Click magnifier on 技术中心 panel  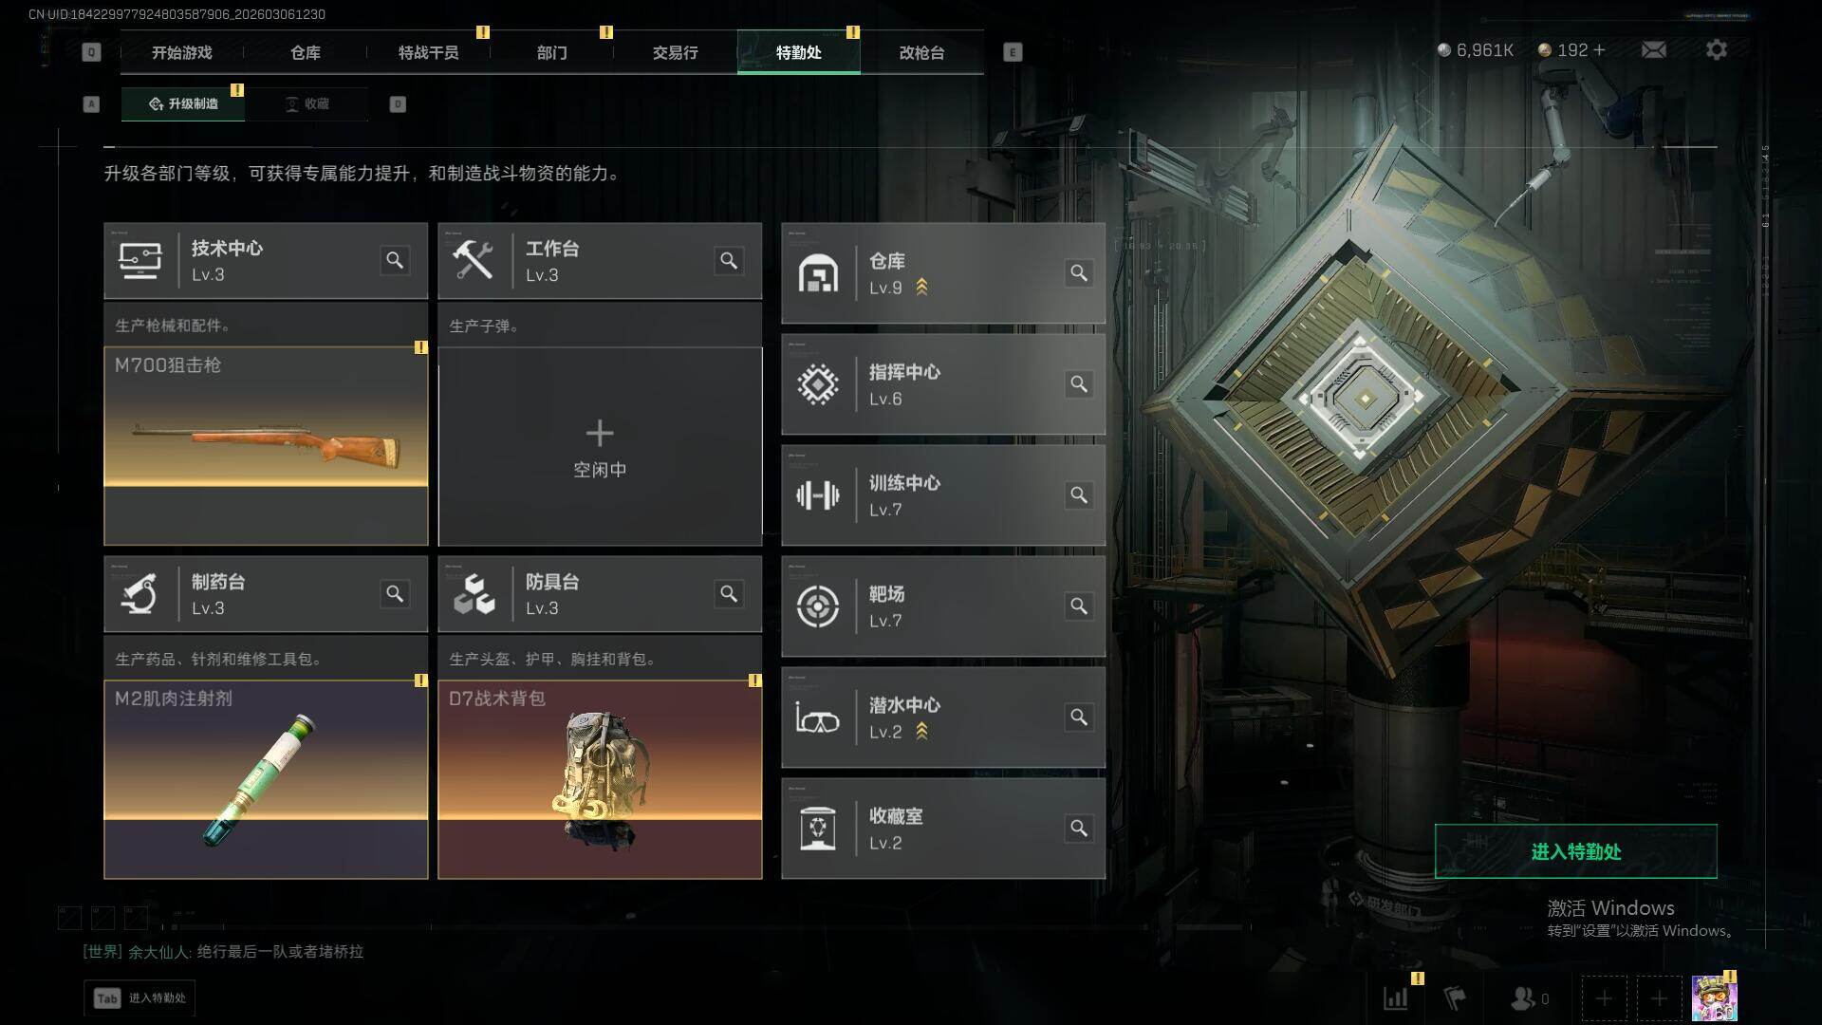point(395,260)
